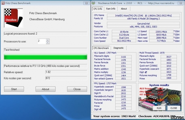This screenshot has width=185, height=120.
Task: Click Mem write value 717 Mb/s
Action: point(161,41)
